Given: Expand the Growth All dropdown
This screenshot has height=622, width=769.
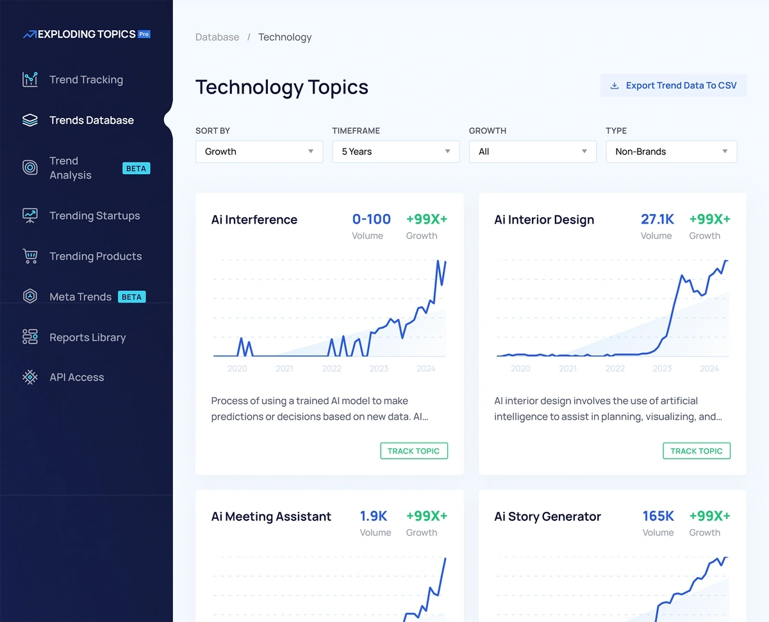Looking at the screenshot, I should 533,152.
